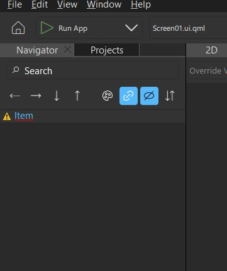
Task: Select the Item node in Navigator
Action: point(24,116)
